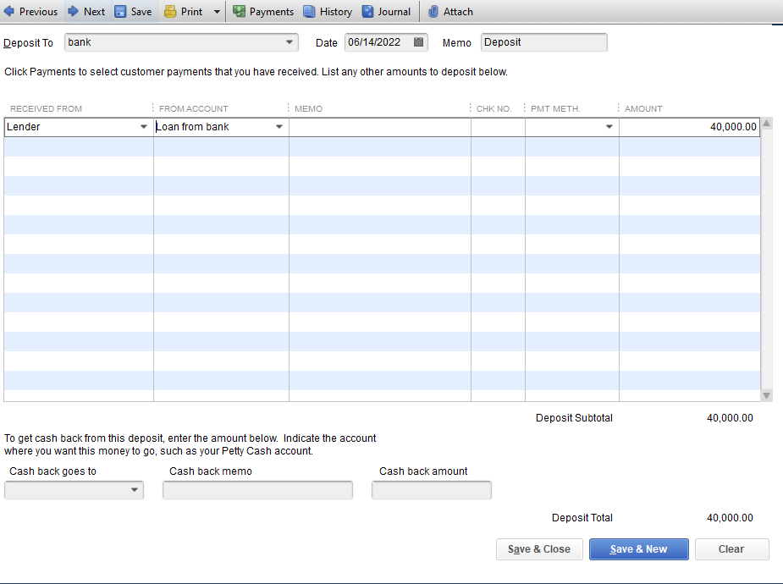This screenshot has width=783, height=584.
Task: Expand the Print options arrow
Action: point(217,12)
